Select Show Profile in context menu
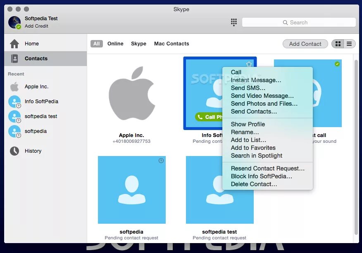Screen dimensions: 362x253 268,124
